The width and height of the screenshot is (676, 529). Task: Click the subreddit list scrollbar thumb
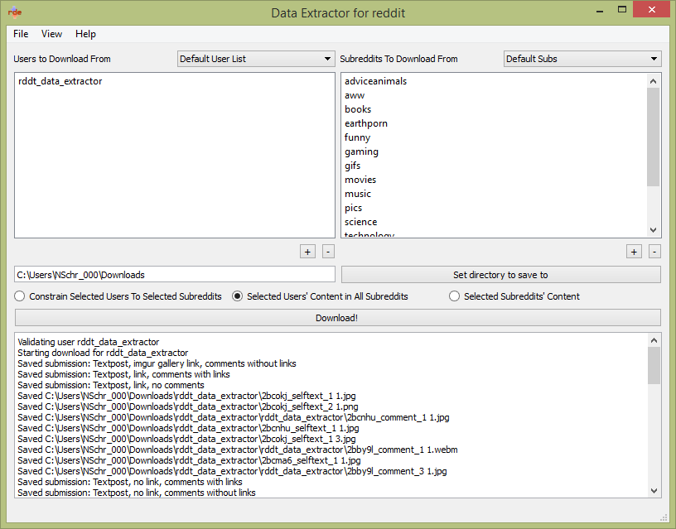(653, 137)
